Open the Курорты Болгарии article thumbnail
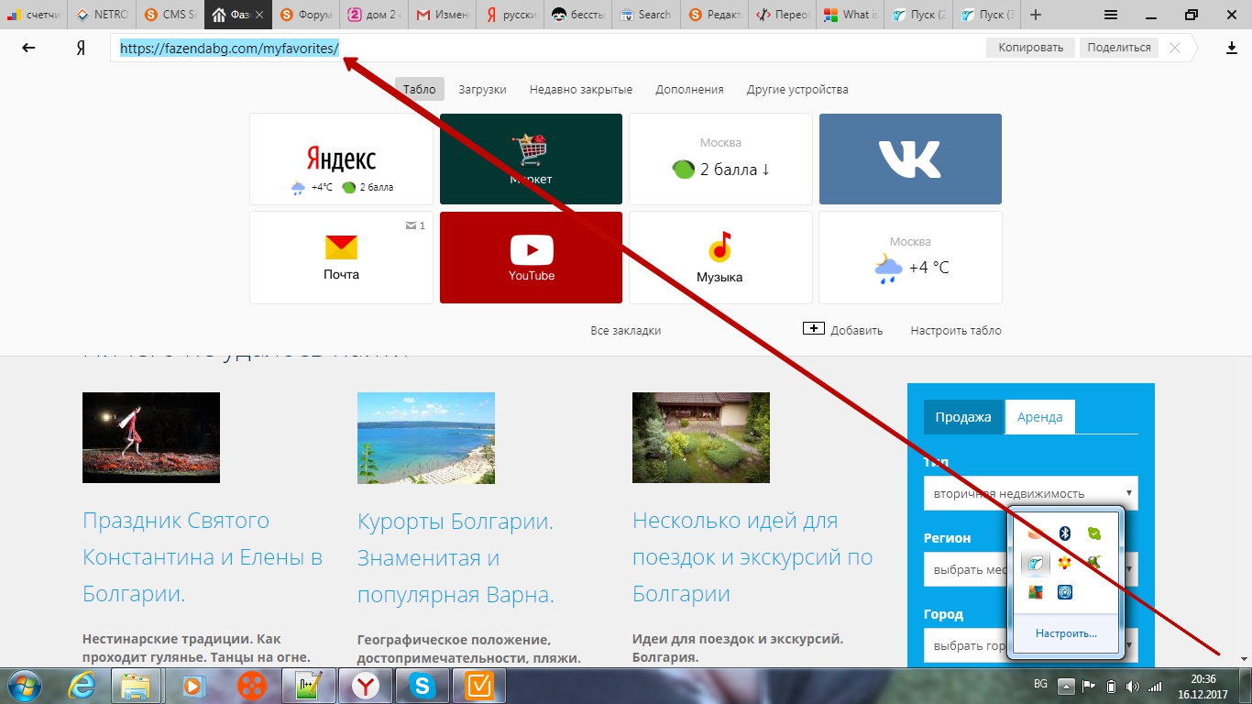The height and width of the screenshot is (704, 1252). 425,437
